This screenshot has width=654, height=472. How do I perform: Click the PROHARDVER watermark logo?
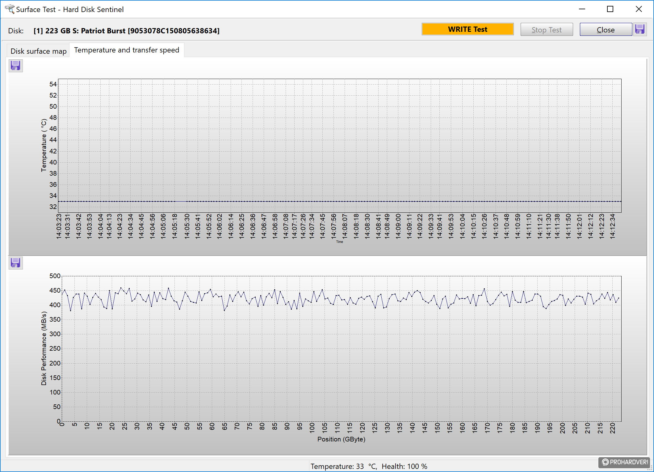pyautogui.click(x=625, y=462)
